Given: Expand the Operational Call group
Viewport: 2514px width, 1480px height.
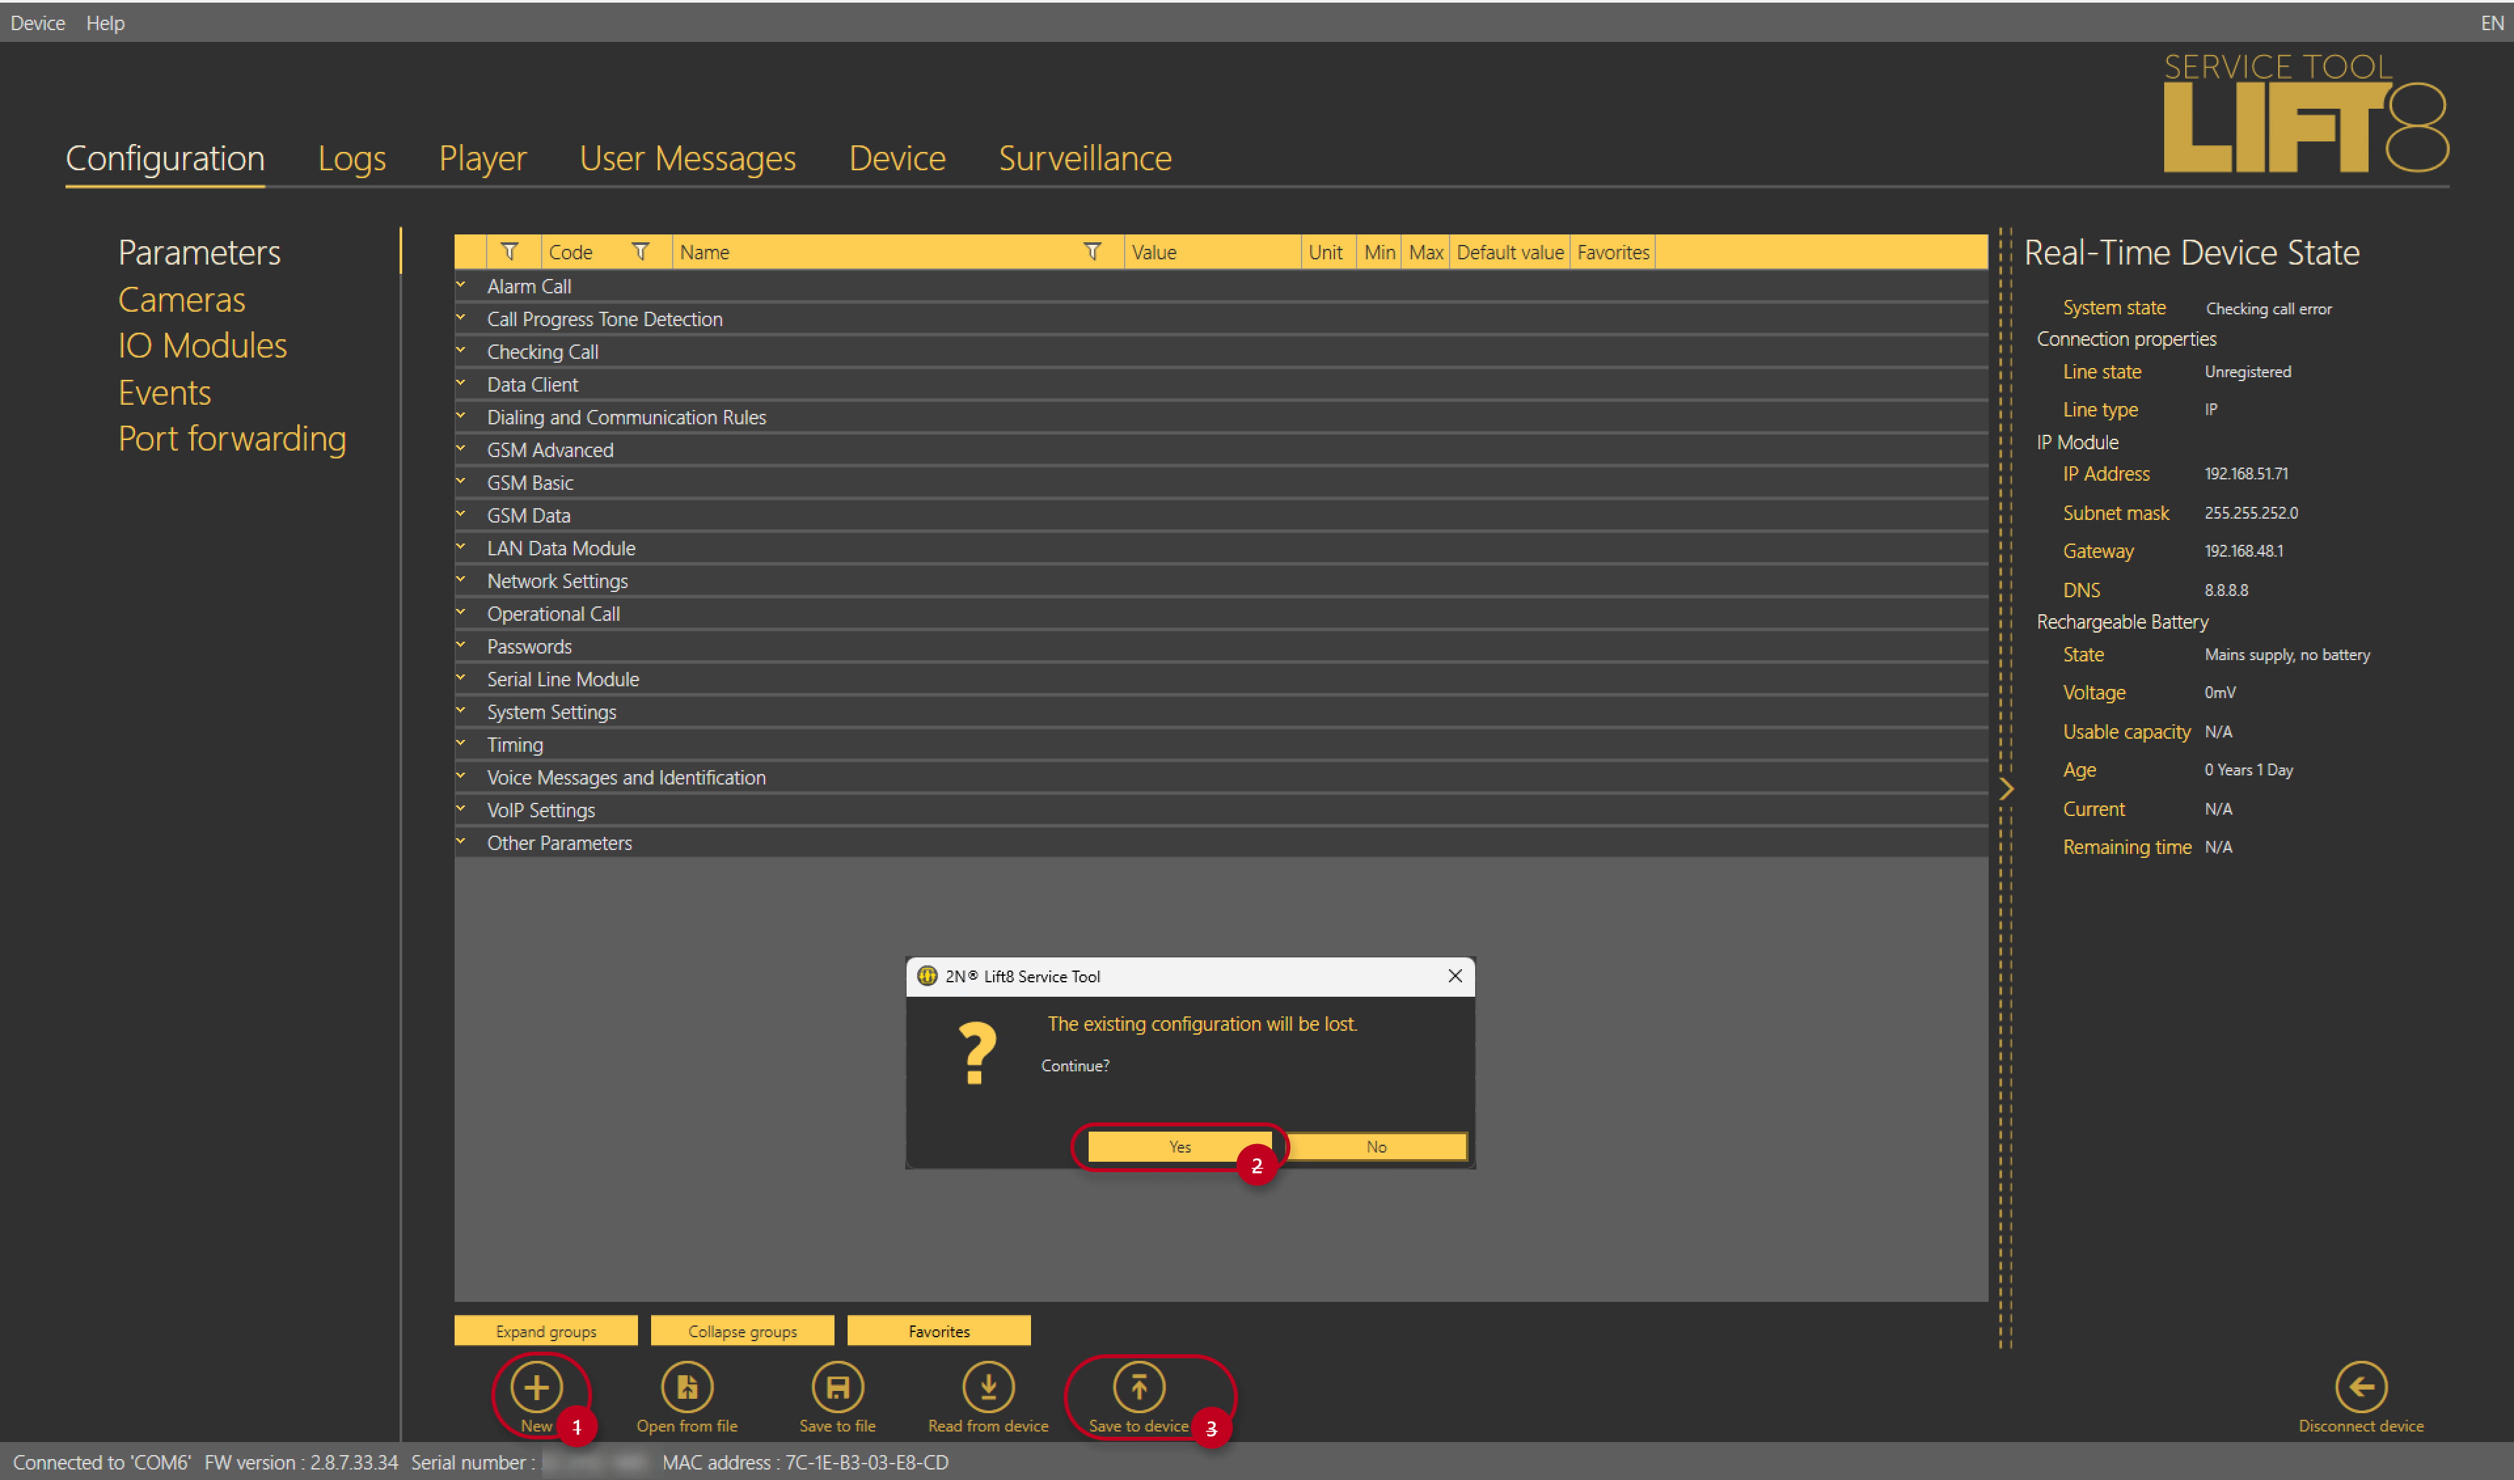Looking at the screenshot, I should (x=461, y=614).
